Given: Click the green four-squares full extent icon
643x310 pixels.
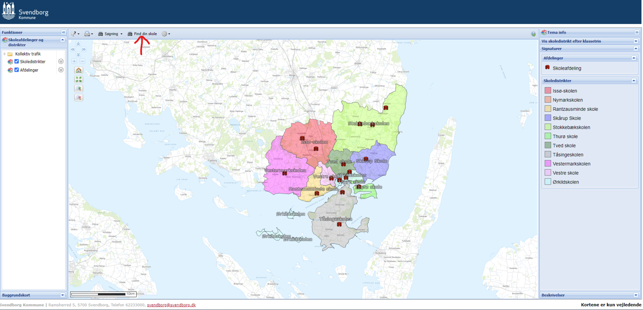Looking at the screenshot, I should [x=78, y=79].
